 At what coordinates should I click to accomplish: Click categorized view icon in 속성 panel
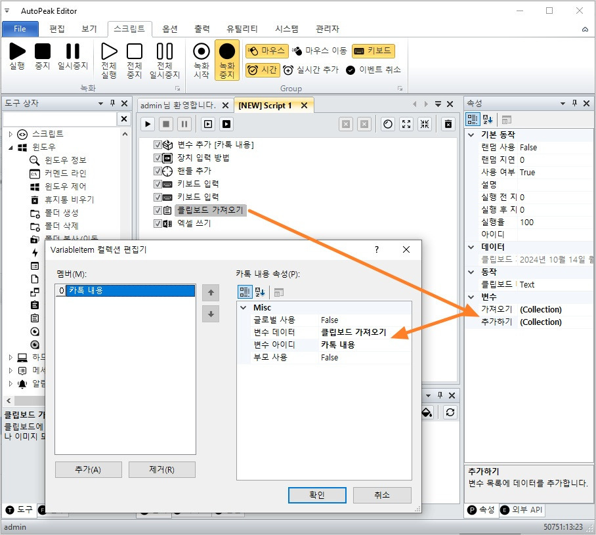coord(473,119)
